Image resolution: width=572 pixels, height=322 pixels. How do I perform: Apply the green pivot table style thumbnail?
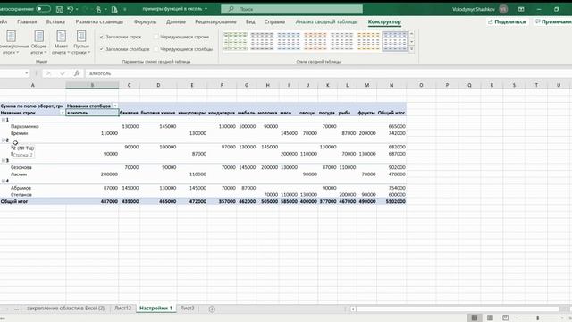(235, 41)
